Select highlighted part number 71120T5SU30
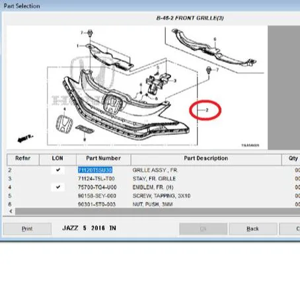This screenshot has width=300, height=300. coord(95,170)
